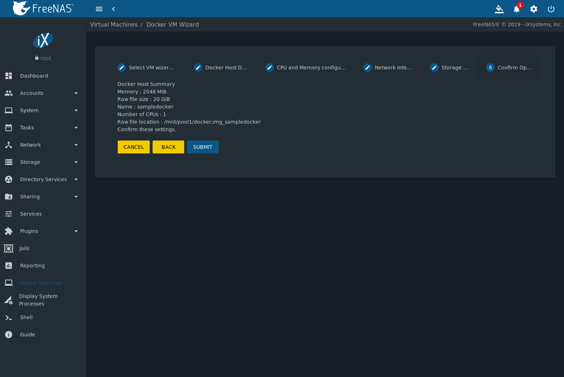Viewport: 564px width, 377px height.
Task: Go to Docker Host Details step
Action: pos(220,68)
